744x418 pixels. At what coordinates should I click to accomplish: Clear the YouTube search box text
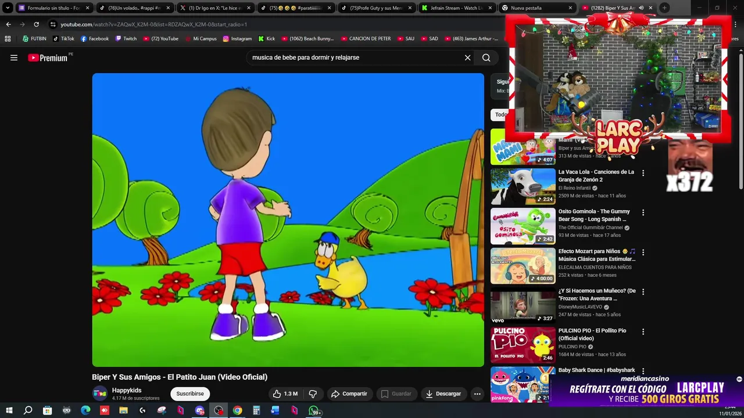pyautogui.click(x=467, y=57)
